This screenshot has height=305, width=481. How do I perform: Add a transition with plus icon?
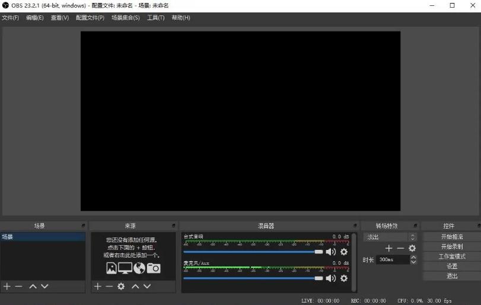(388, 248)
